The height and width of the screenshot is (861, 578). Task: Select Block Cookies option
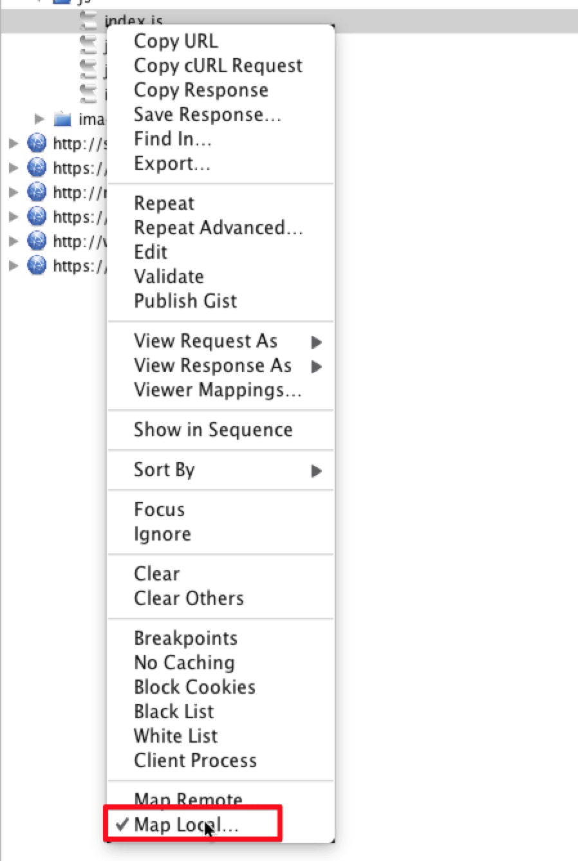tap(194, 687)
